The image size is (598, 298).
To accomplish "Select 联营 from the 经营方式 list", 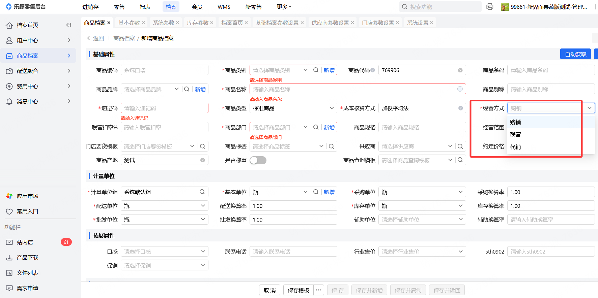I will point(515,134).
